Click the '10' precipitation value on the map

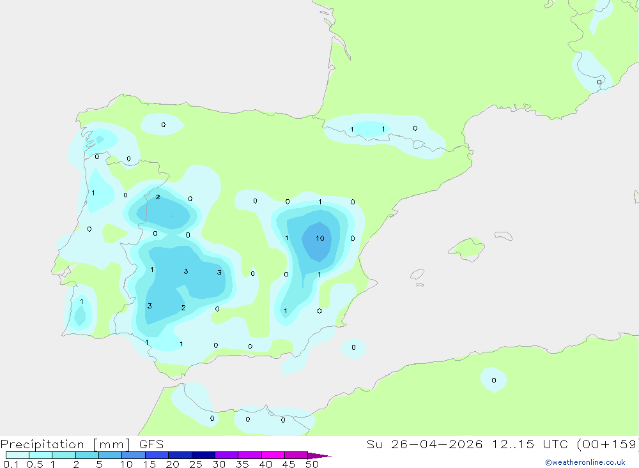pyautogui.click(x=320, y=238)
